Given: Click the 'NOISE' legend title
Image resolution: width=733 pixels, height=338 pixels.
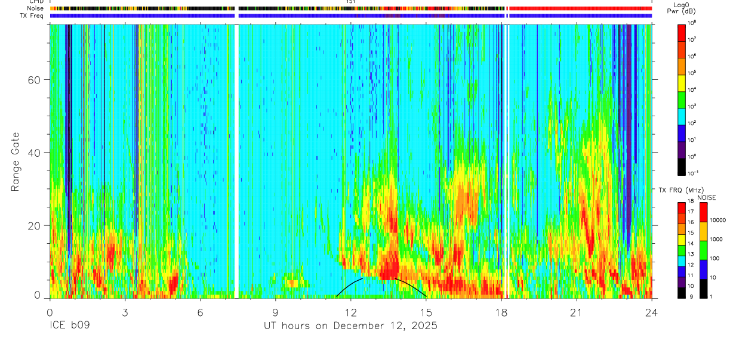Looking at the screenshot, I should (706, 197).
